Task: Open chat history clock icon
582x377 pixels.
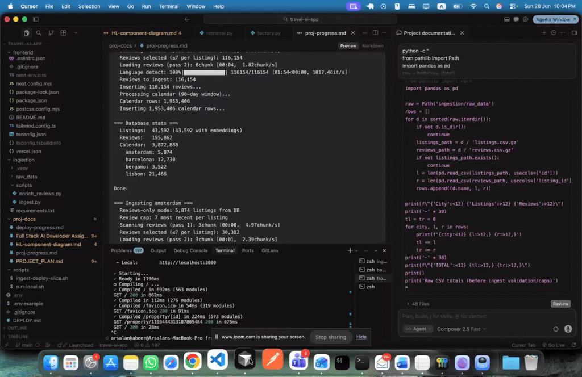Action: click(554, 33)
